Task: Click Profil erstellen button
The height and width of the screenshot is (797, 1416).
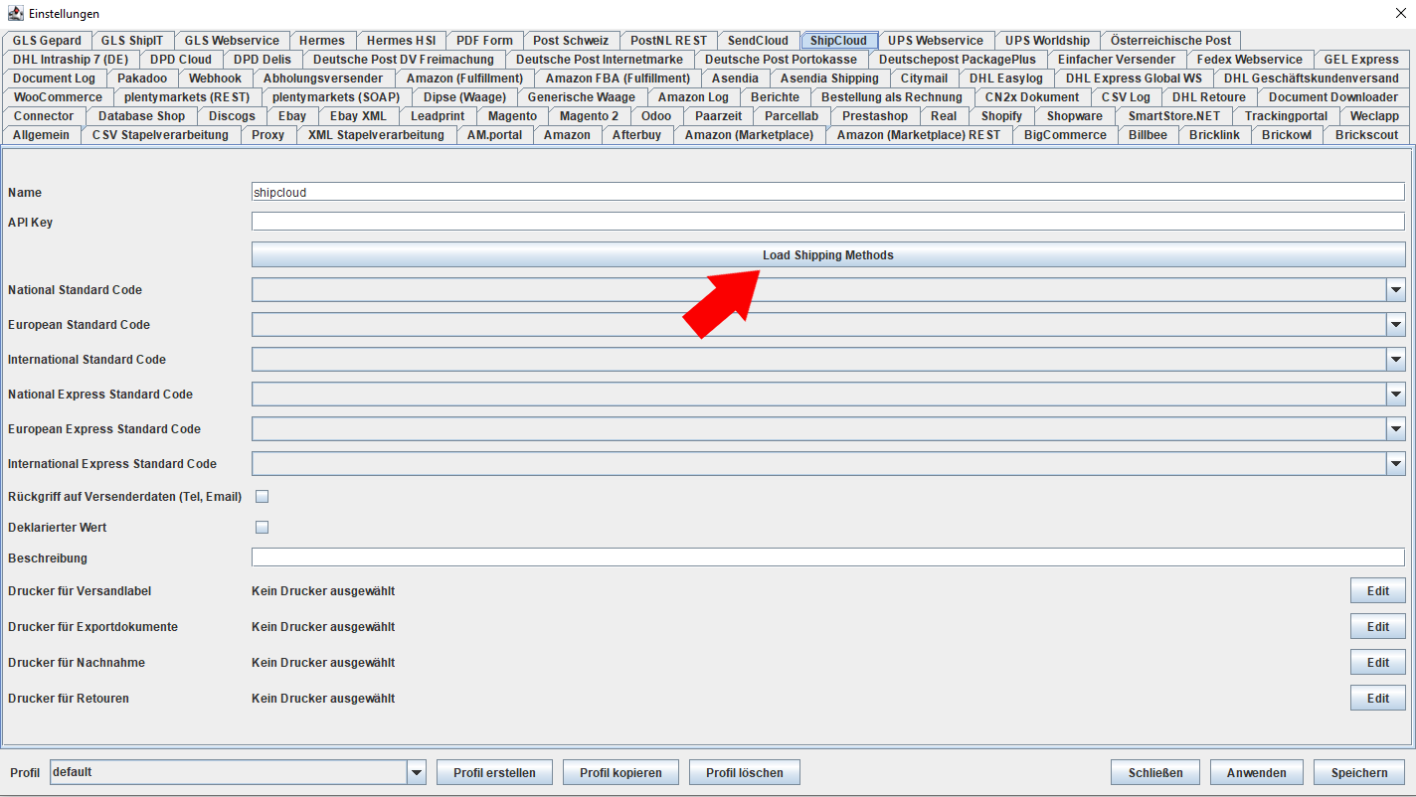Action: [x=494, y=772]
